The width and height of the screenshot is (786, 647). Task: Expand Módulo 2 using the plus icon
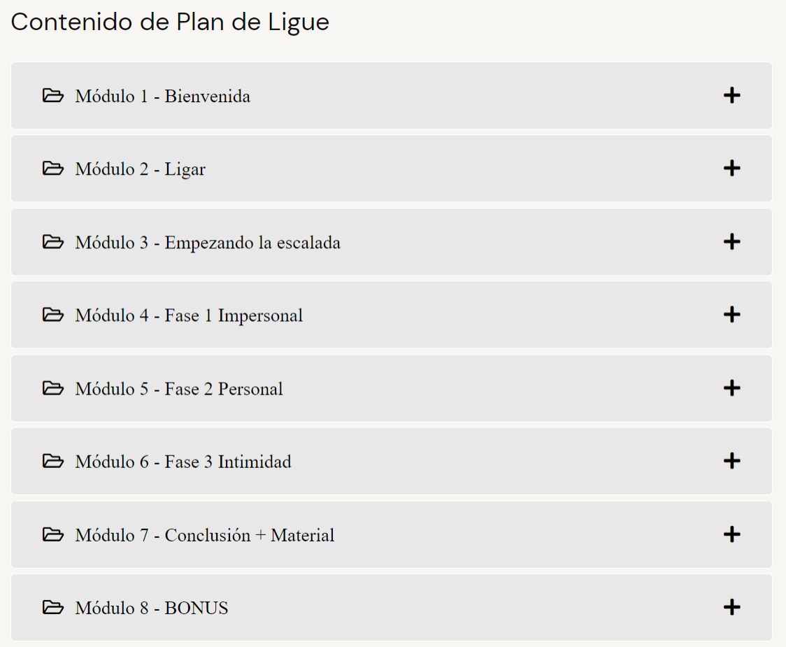731,168
